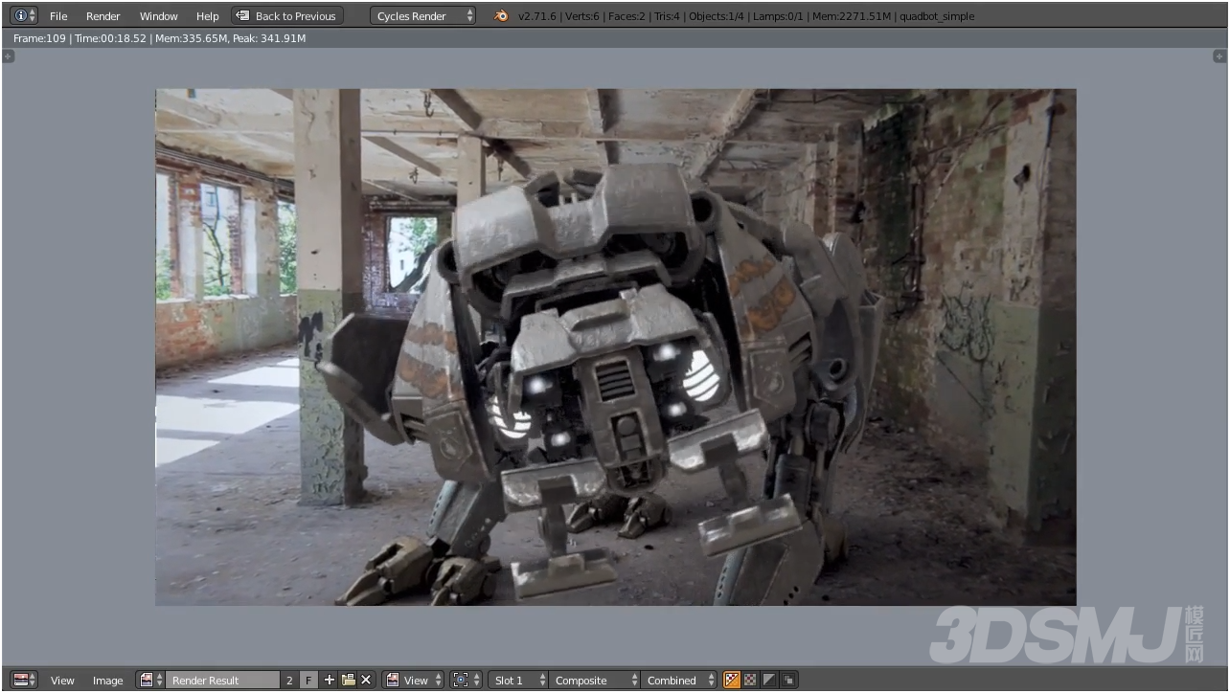Click the Mem:2271.51M text
The image size is (1230, 693).
tap(852, 16)
